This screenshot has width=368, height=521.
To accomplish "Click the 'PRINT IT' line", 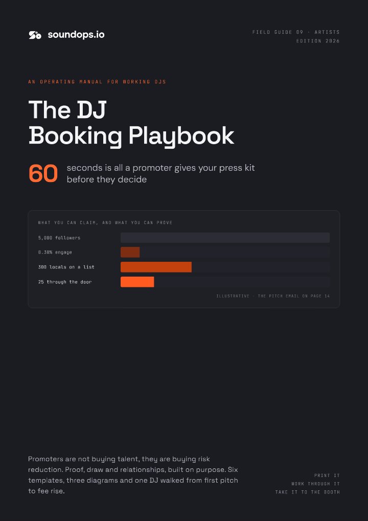I will coord(327,475).
